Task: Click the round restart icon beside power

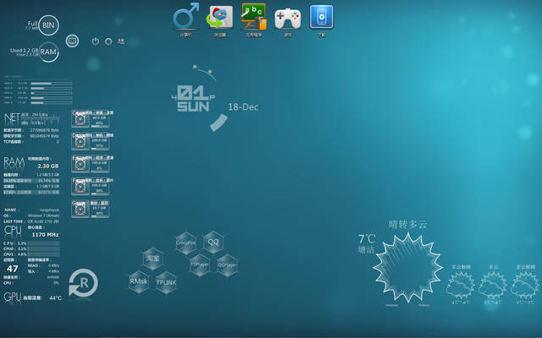Action: point(108,41)
